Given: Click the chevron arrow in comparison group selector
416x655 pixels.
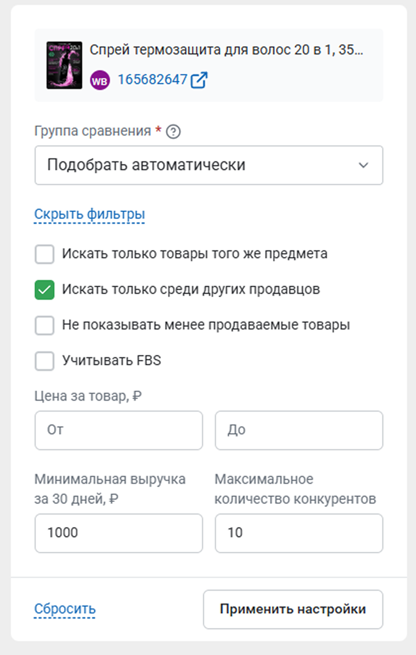Looking at the screenshot, I should [x=364, y=165].
